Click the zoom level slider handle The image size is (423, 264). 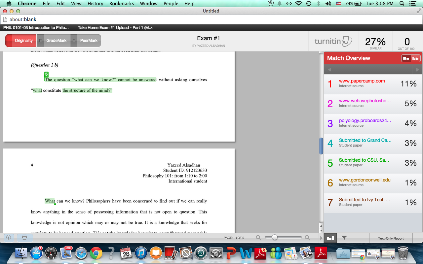pos(274,237)
